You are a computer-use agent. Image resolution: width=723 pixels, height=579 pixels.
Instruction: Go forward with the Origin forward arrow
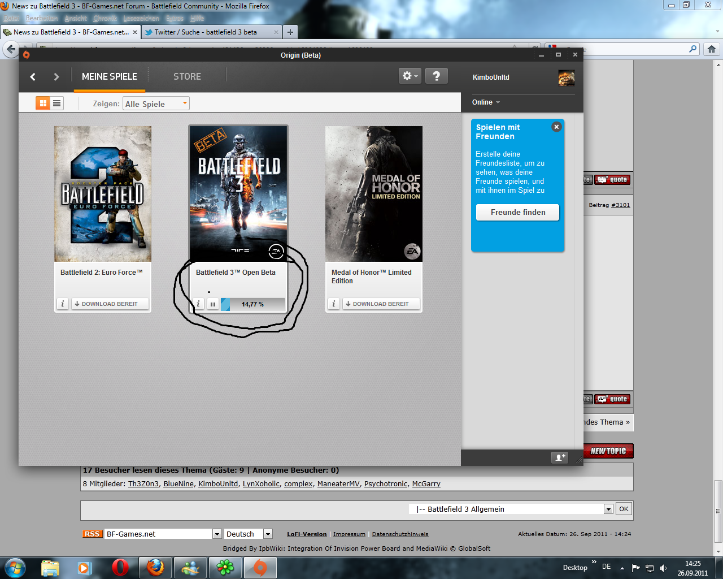pos(56,77)
